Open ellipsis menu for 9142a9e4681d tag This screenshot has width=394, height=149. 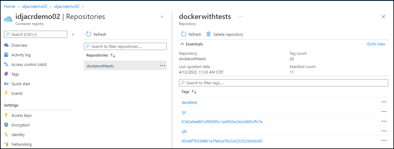(x=384, y=121)
